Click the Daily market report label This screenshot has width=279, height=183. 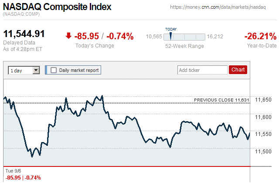tap(79, 70)
